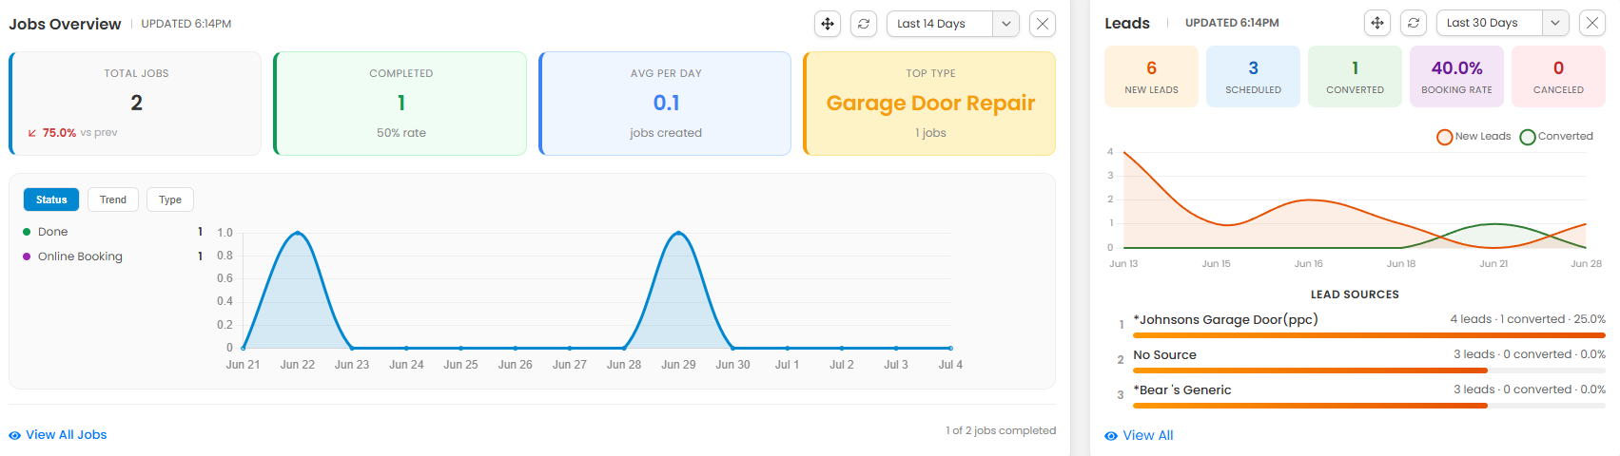This screenshot has width=1620, height=456.
Task: Refresh the Leads widget
Action: coord(1414,23)
